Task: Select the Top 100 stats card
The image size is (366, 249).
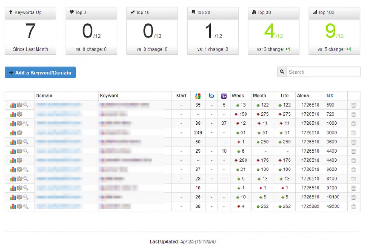Action: [334, 31]
